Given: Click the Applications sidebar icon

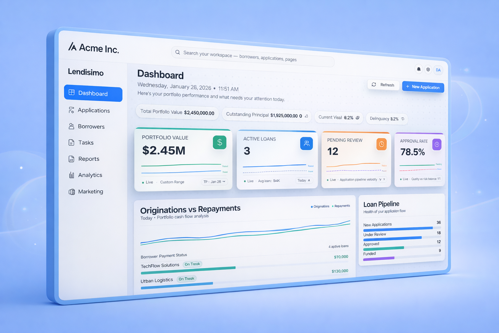Looking at the screenshot, I should [71, 110].
